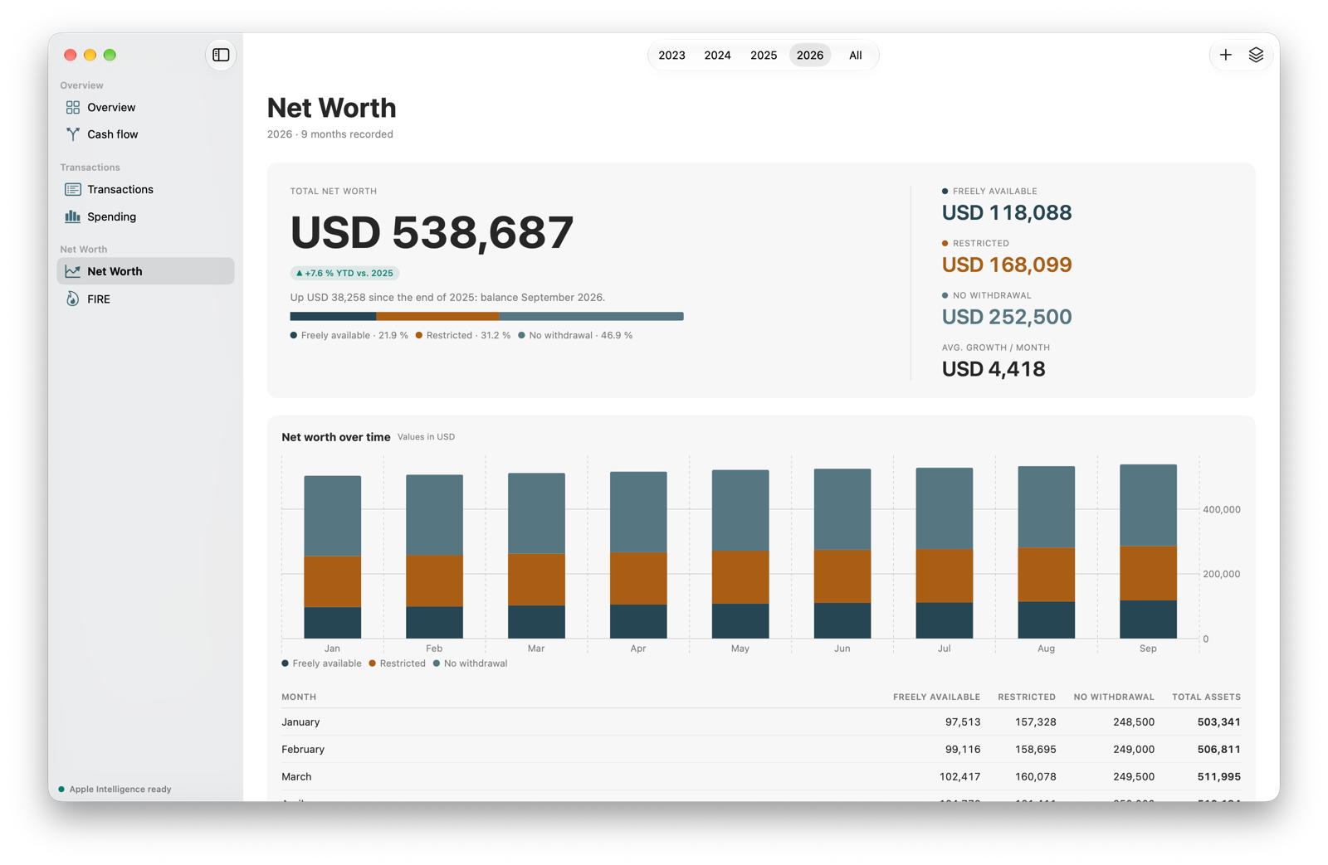This screenshot has width=1328, height=865.
Task: Click the February bar in the chart
Action: click(434, 556)
